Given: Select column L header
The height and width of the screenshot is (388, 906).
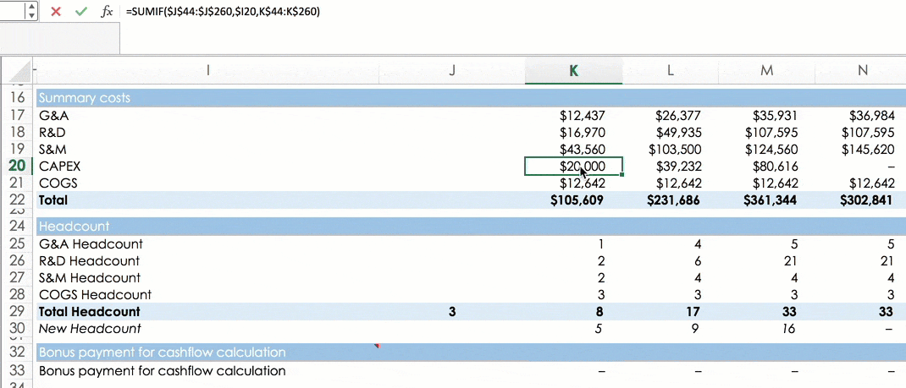Looking at the screenshot, I should pyautogui.click(x=671, y=70).
